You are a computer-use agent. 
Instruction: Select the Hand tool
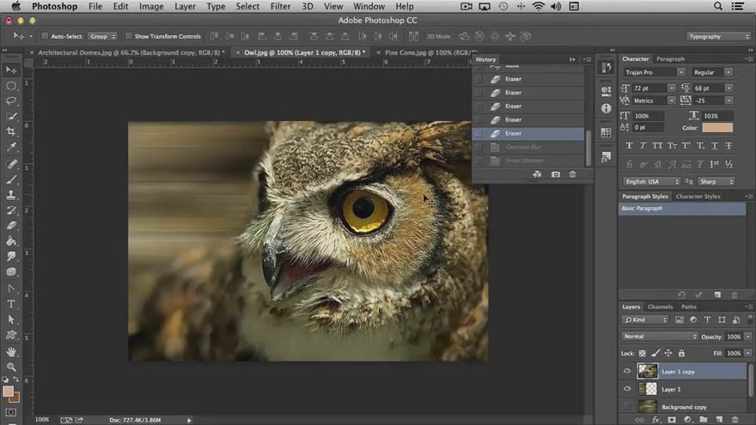[11, 352]
